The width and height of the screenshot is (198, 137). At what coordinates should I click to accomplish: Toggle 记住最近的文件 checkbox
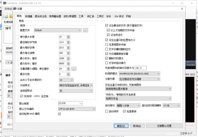point(106,25)
